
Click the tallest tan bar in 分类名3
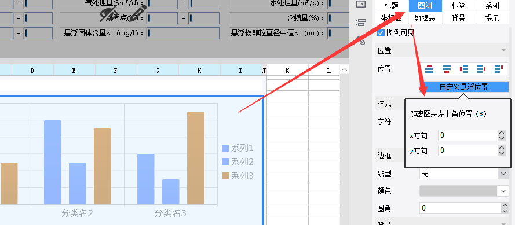196,158
